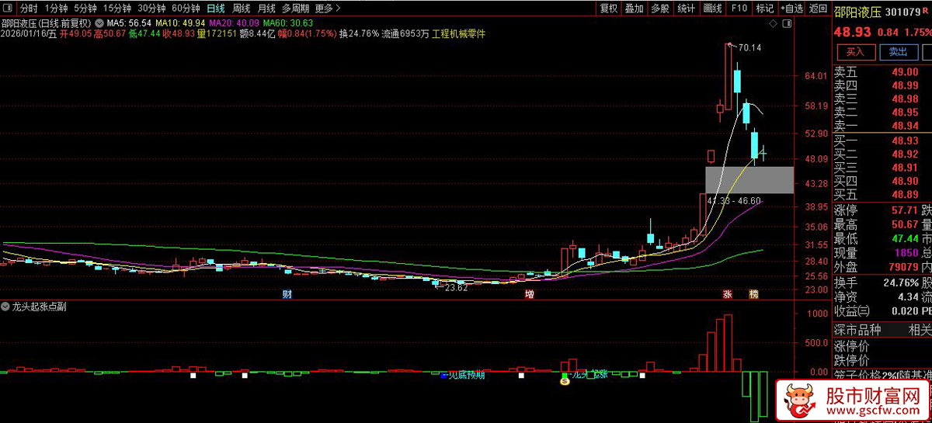The width and height of the screenshot is (932, 423).
Task: Open the 龙头起涨点副 indicator dropdown
Action: (x=6, y=307)
